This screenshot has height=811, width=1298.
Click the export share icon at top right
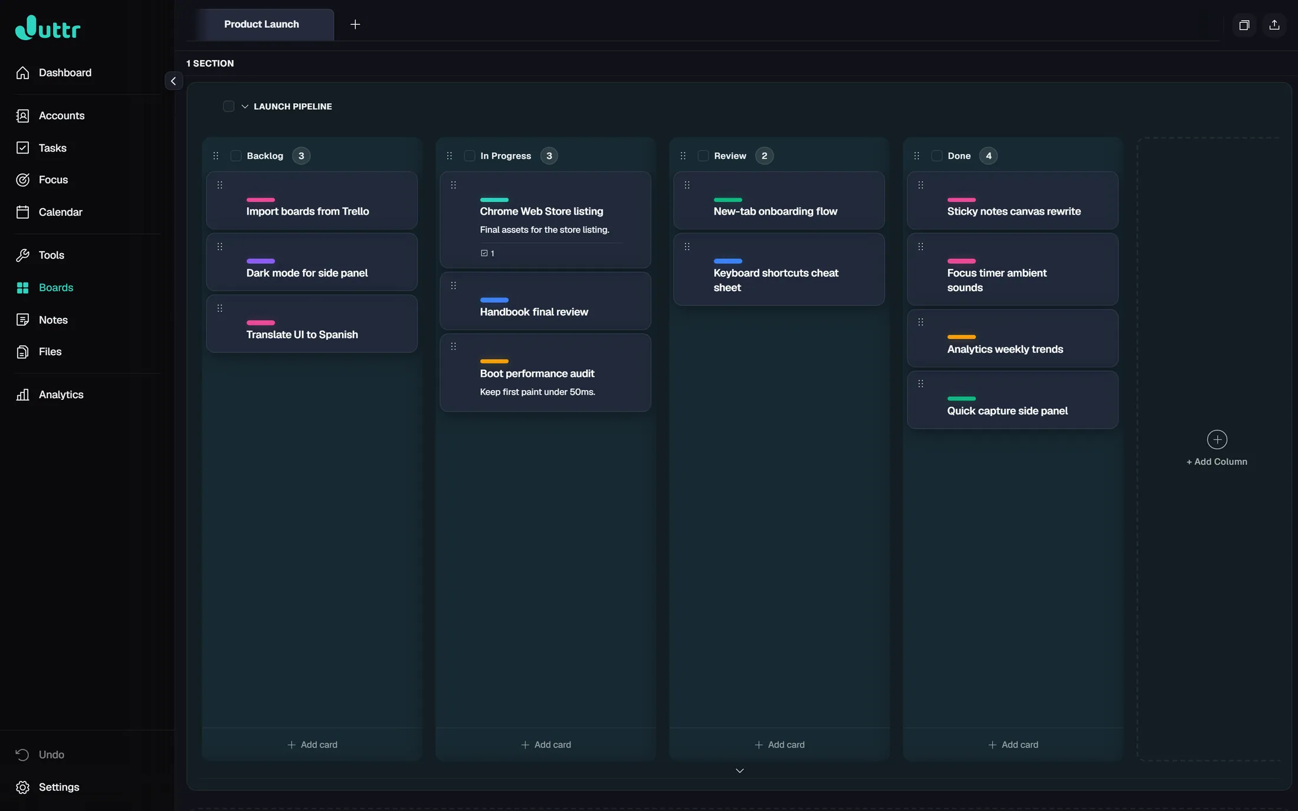coord(1274,25)
